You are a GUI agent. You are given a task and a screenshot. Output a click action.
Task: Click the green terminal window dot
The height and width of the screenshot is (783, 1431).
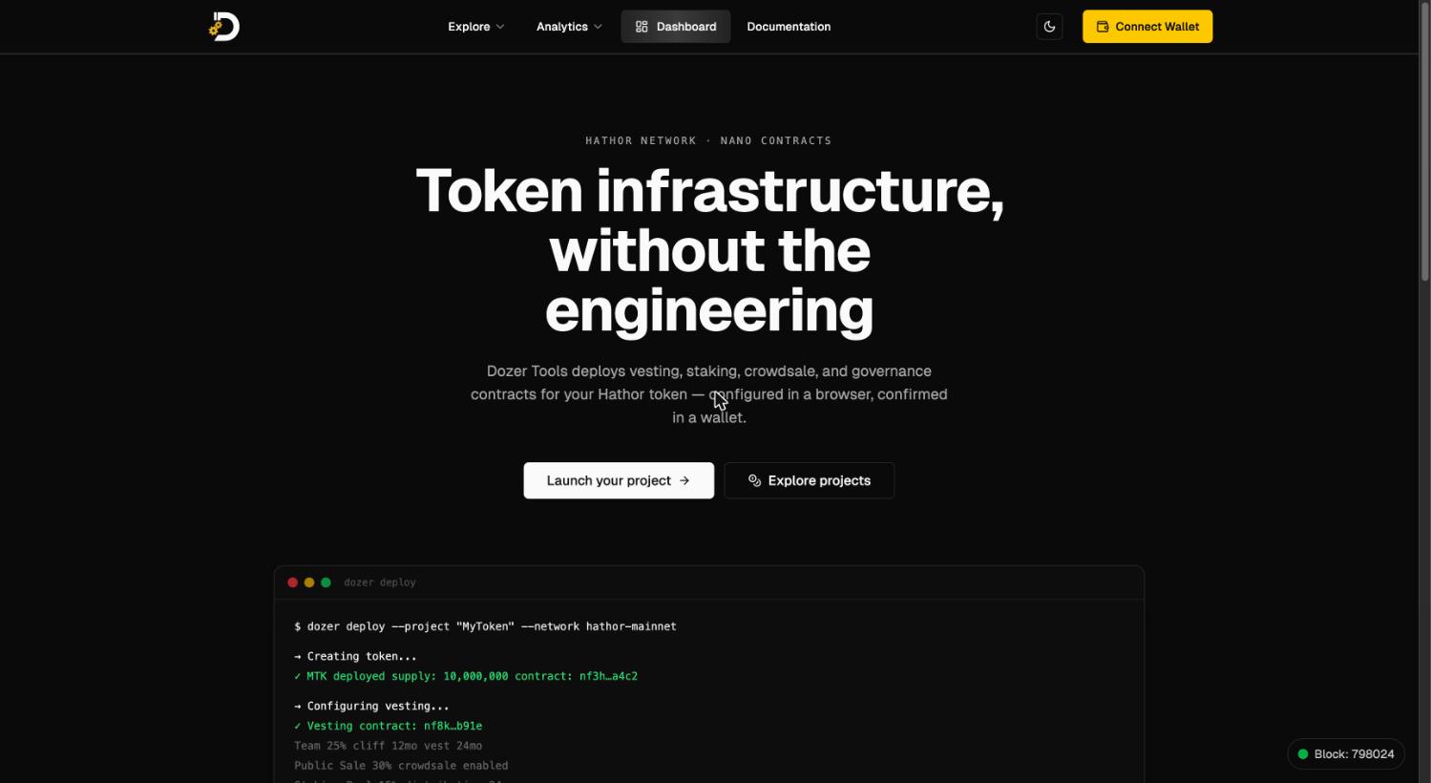(x=326, y=582)
